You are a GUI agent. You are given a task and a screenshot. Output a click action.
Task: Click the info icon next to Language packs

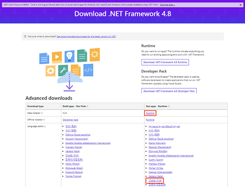point(45,127)
